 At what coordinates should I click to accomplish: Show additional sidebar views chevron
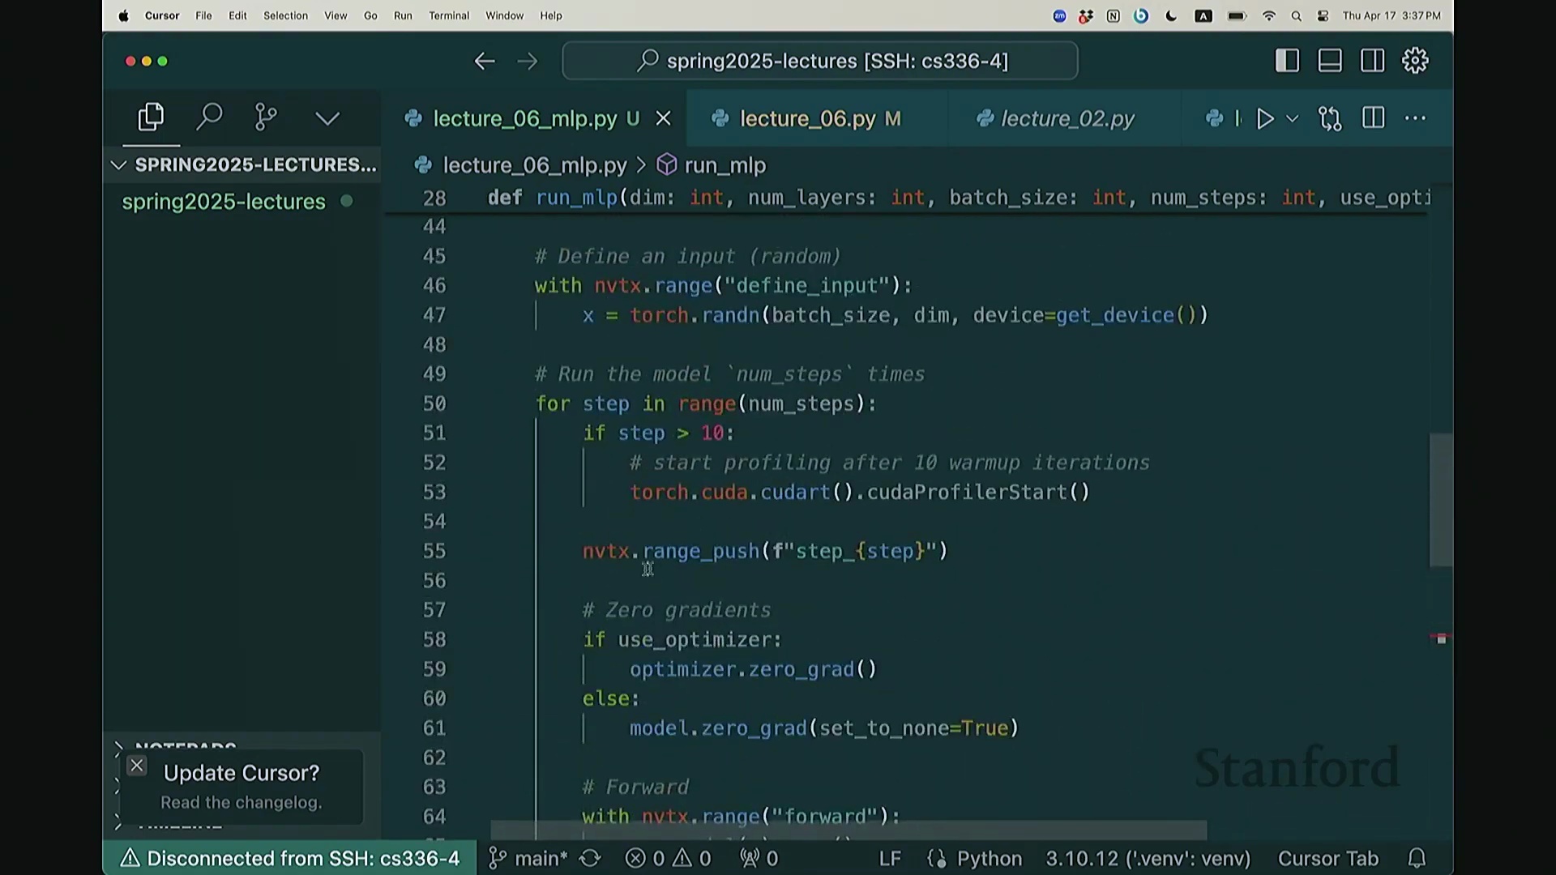pos(327,119)
